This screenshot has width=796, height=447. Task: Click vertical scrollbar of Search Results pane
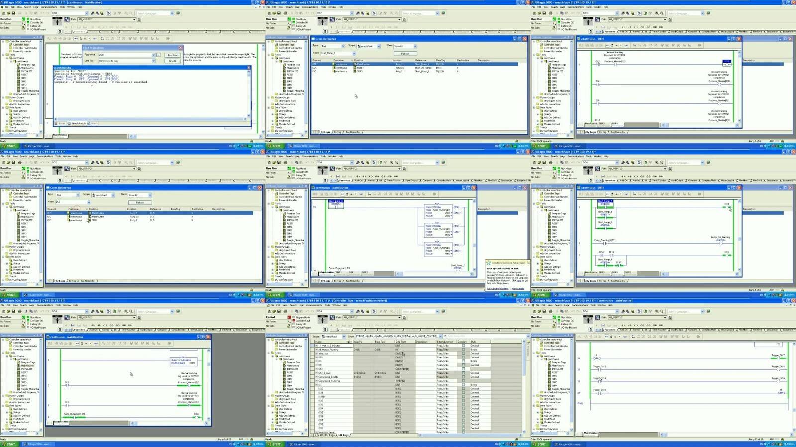coord(249,93)
